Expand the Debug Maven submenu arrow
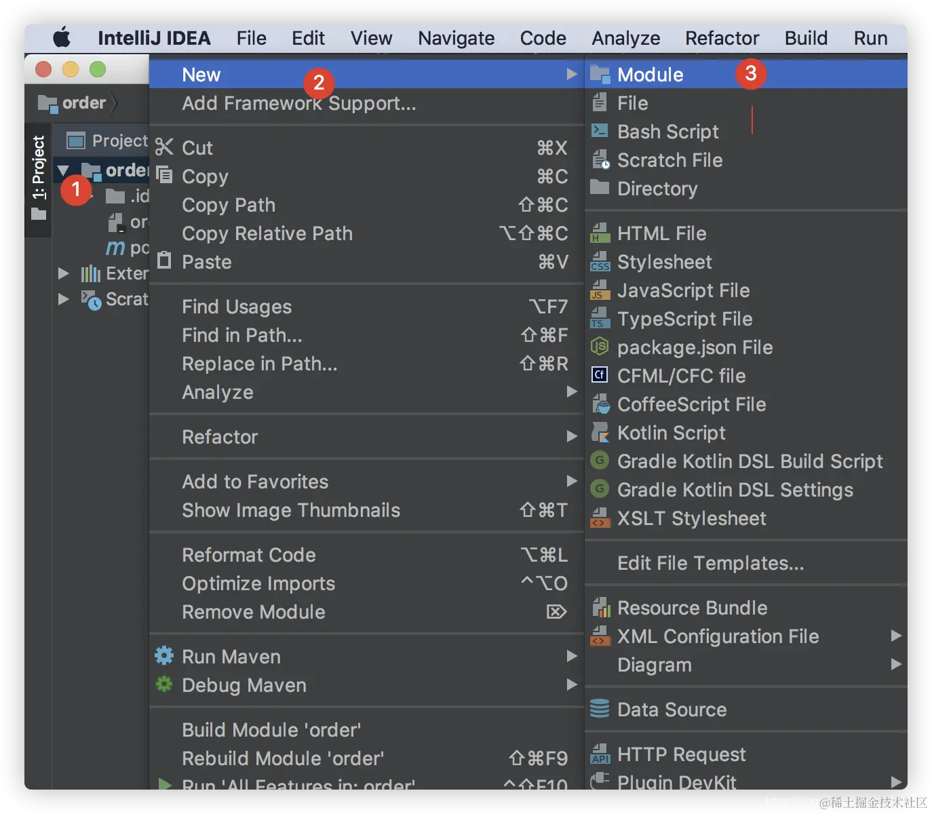Screen dimensions: 932x814 click(572, 684)
